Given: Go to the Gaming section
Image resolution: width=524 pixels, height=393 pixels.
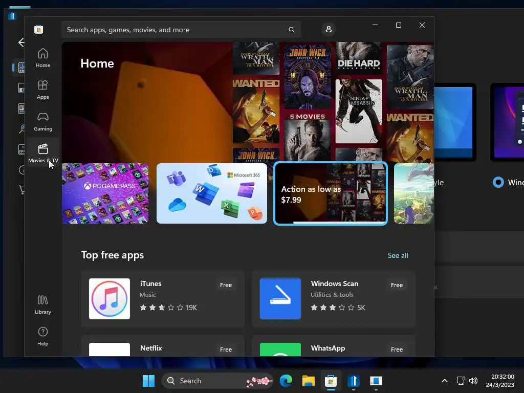Looking at the screenshot, I should pyautogui.click(x=43, y=121).
